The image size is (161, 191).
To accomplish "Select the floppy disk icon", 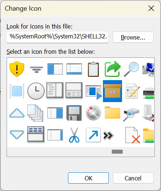I will pyautogui.click(x=74, y=113).
